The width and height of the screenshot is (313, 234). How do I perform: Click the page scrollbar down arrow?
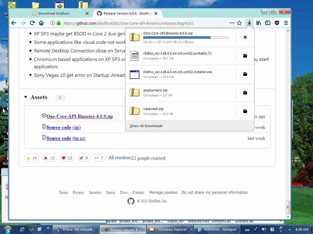click(x=288, y=217)
